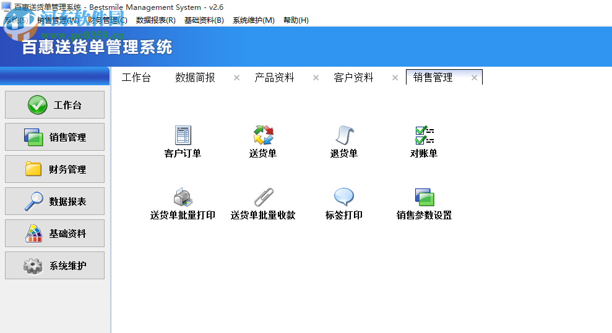Click the application icon in title bar
The width and height of the screenshot is (612, 333).
pos(6,7)
